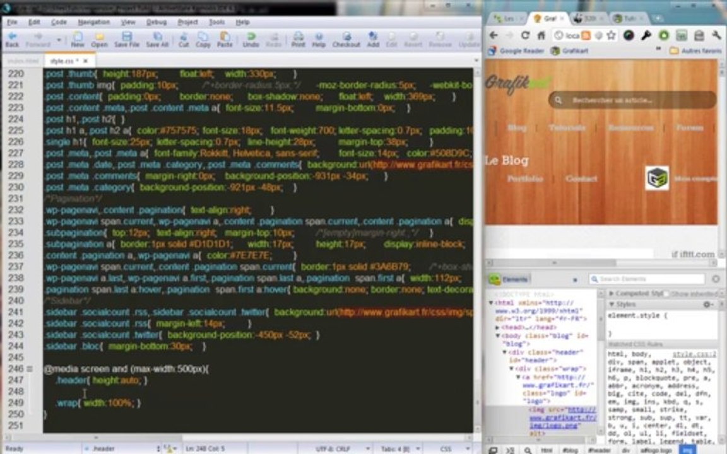This screenshot has height=454, width=727.
Task: Click the browser reload icon
Action: click(x=525, y=35)
